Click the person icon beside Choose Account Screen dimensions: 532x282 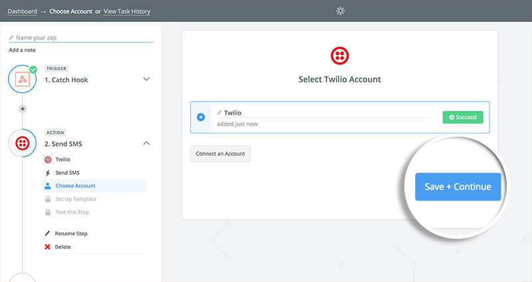click(48, 186)
